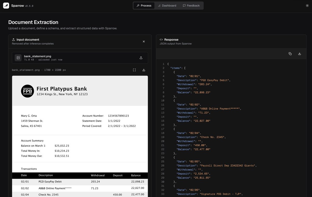Click line 2 "items" in JSON output

178,68
